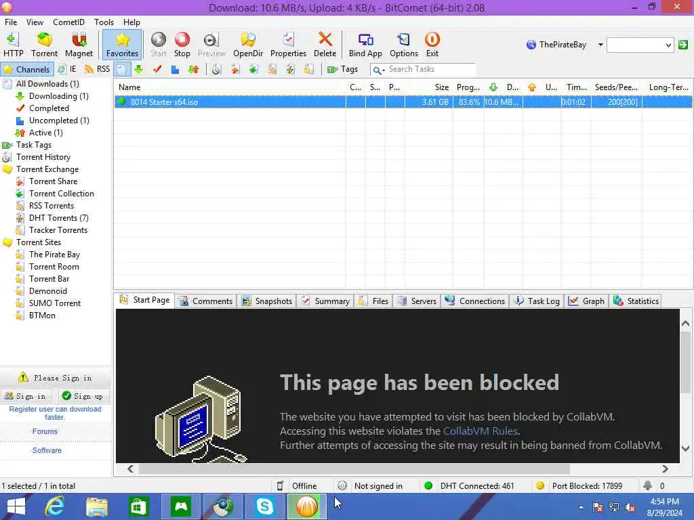Open Internet Explorer from the taskbar
Viewport: 694px width, 520px height.
click(x=54, y=506)
